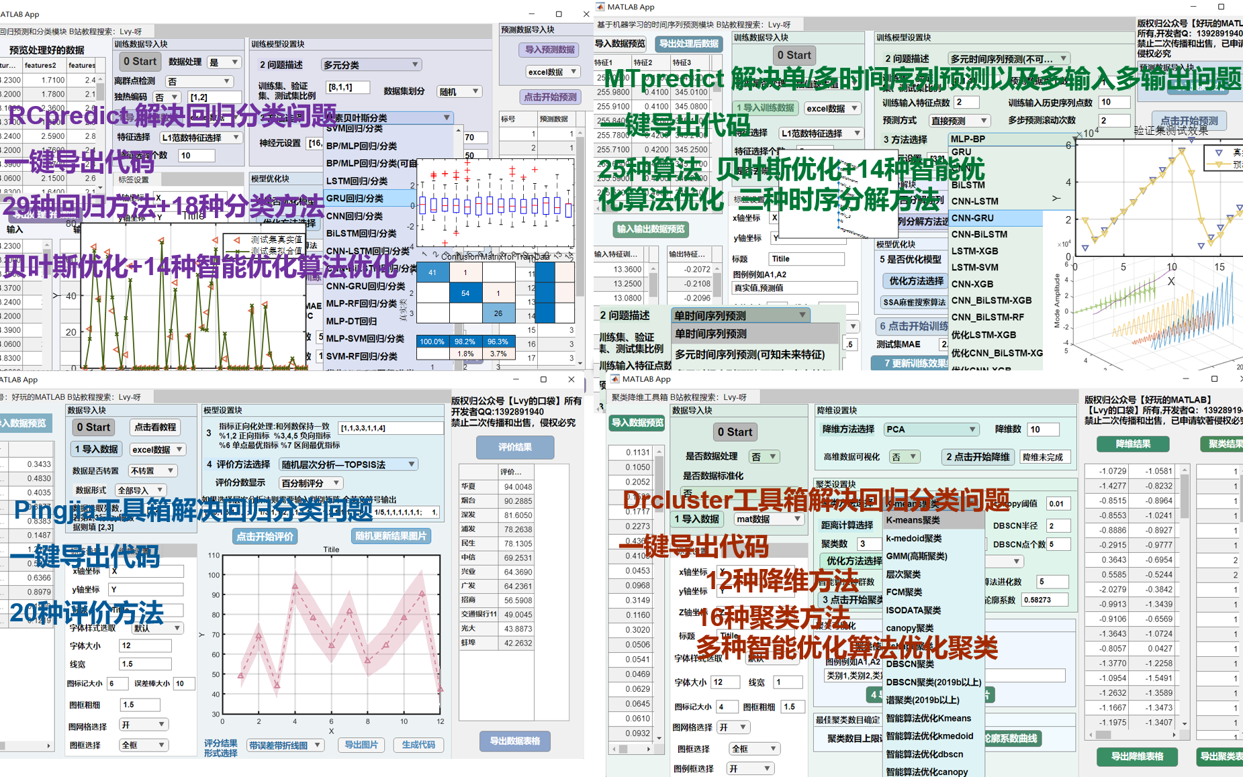Image resolution: width=1243 pixels, height=777 pixels.
Task: Open 单时间序列预测 problem dropdown
Action: pos(741,315)
